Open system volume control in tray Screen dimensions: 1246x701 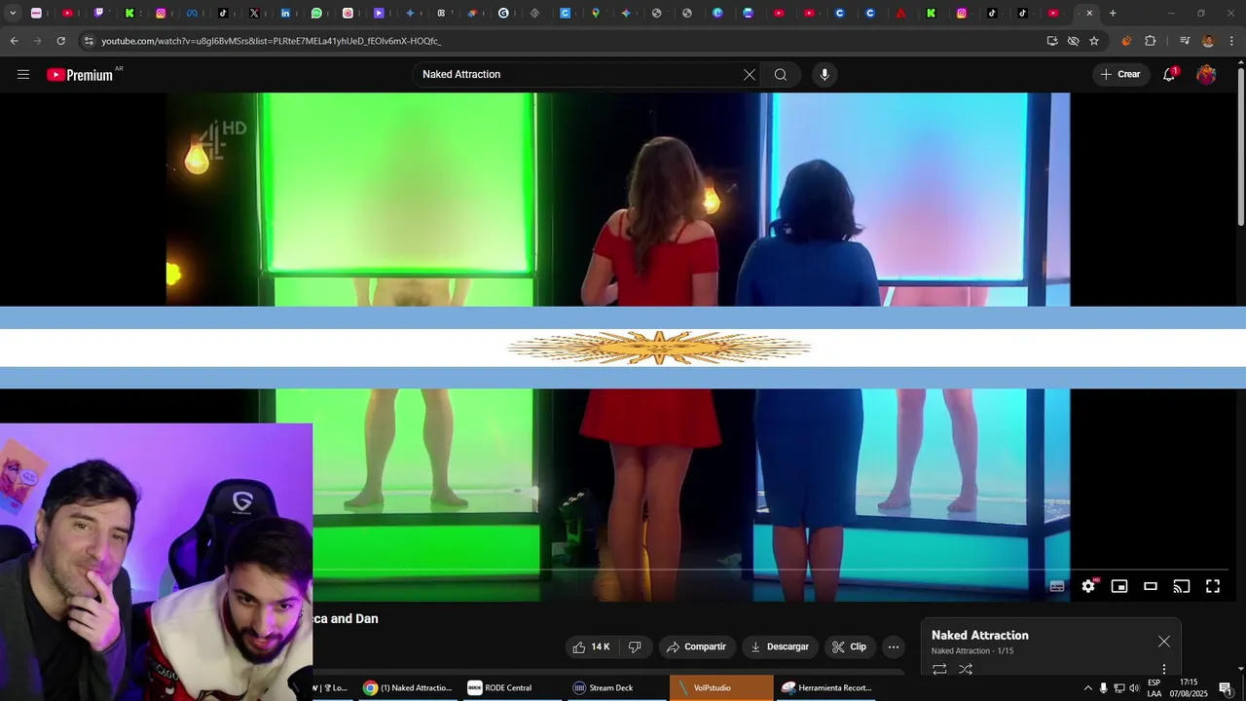1134,687
